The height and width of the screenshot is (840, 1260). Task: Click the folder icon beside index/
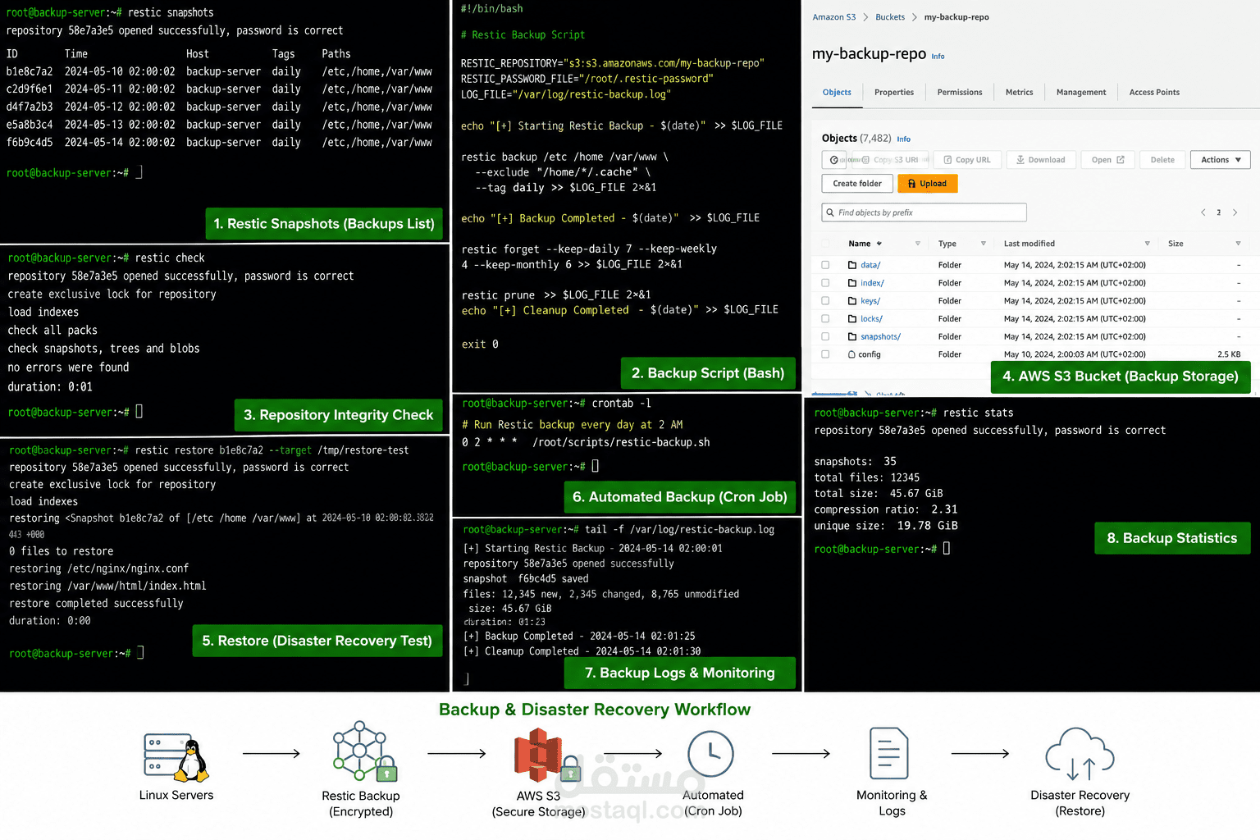click(852, 283)
